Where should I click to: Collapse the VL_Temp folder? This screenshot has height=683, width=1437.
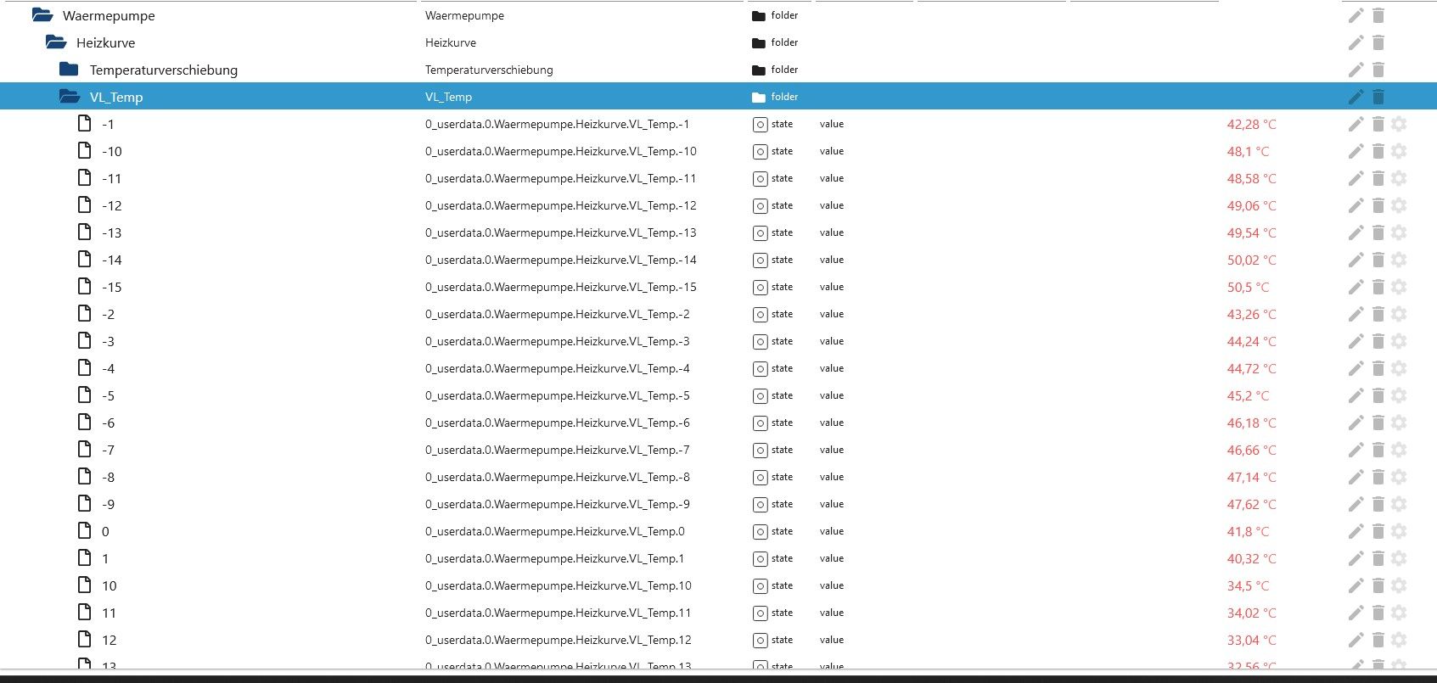[70, 96]
